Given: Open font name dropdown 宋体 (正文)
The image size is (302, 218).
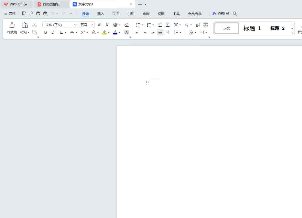Looking at the screenshot, I should pos(75,25).
